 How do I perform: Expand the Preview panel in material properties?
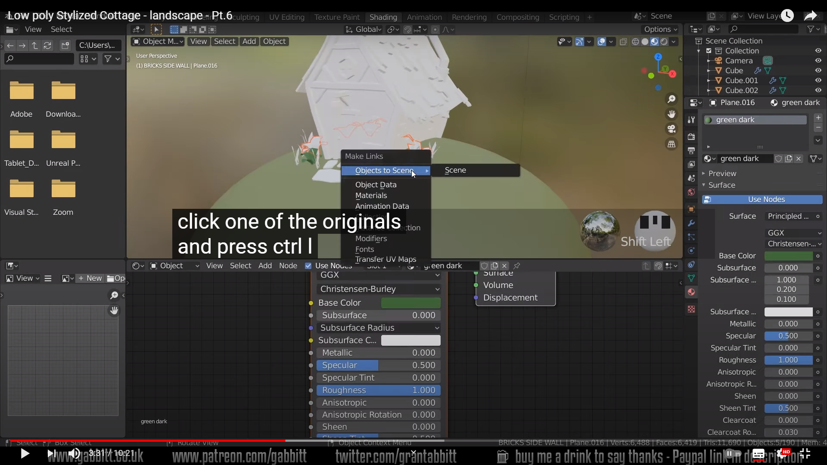tap(722, 174)
